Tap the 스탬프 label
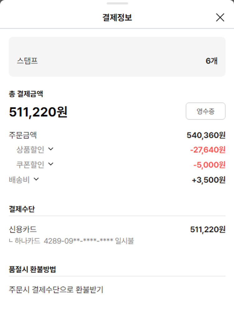 [x=27, y=61]
